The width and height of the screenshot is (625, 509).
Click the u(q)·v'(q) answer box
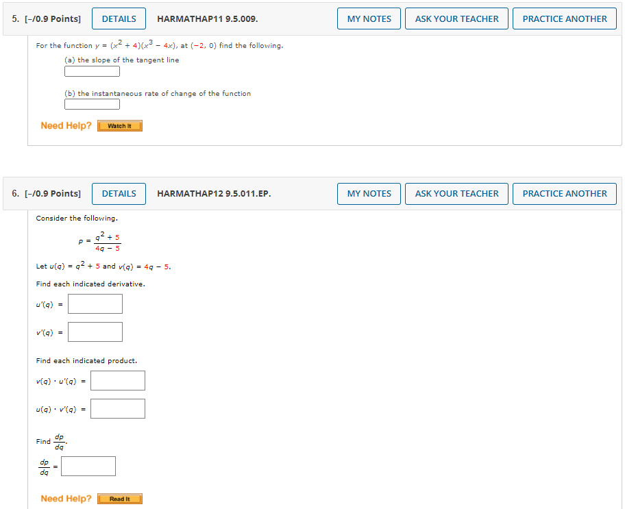click(x=117, y=408)
